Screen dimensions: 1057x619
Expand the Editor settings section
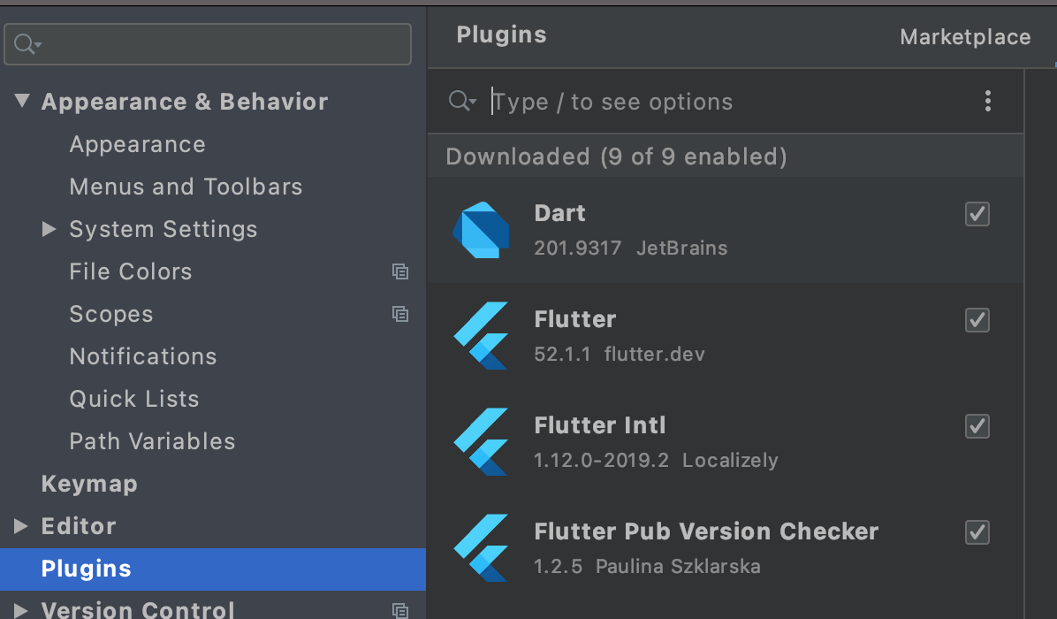click(x=22, y=526)
